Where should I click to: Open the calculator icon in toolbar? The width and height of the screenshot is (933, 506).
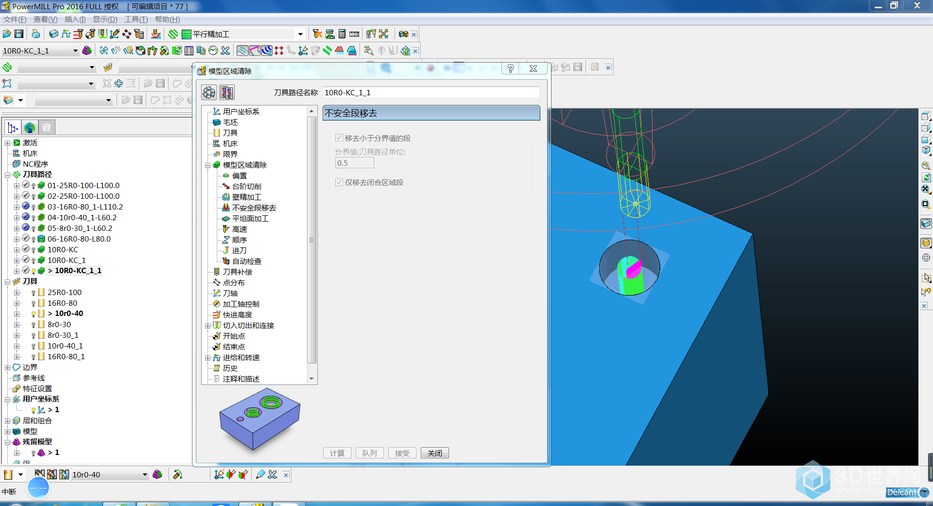[x=342, y=34]
